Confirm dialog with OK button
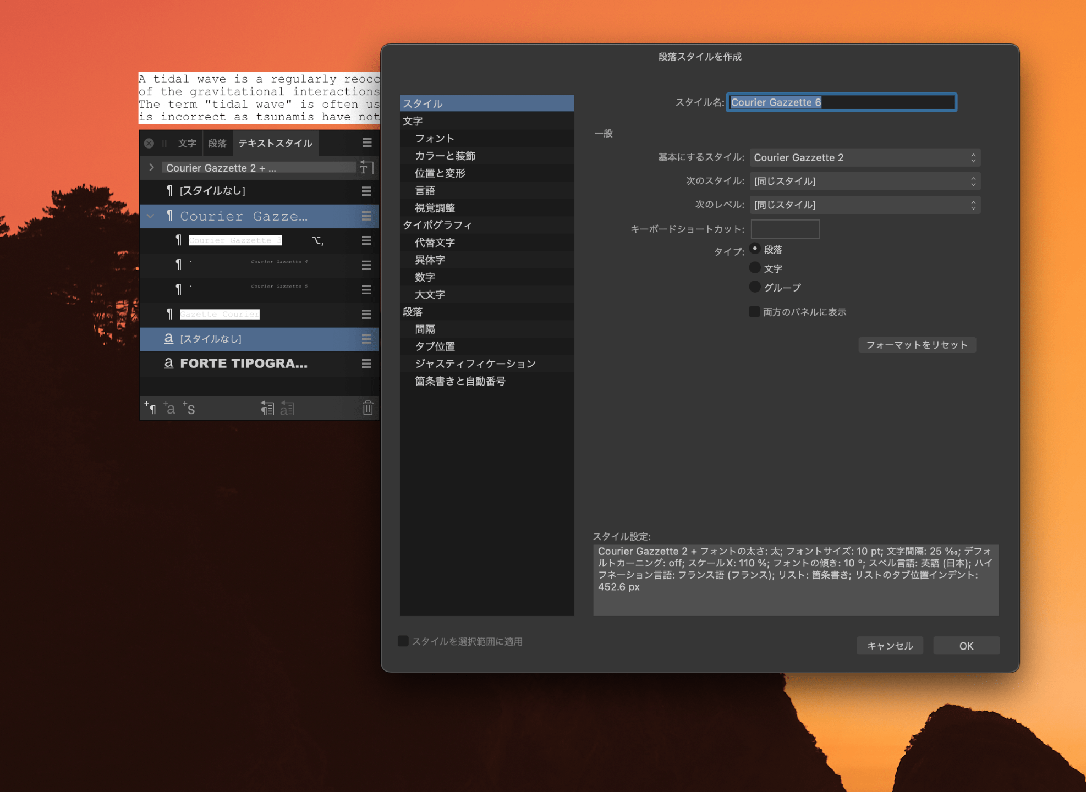Image resolution: width=1086 pixels, height=792 pixels. coord(966,646)
